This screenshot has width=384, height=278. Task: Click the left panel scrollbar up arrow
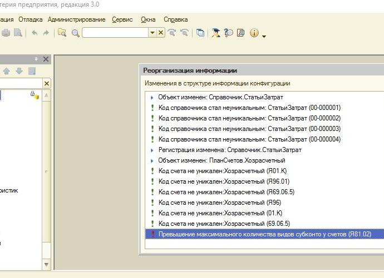pos(46,95)
